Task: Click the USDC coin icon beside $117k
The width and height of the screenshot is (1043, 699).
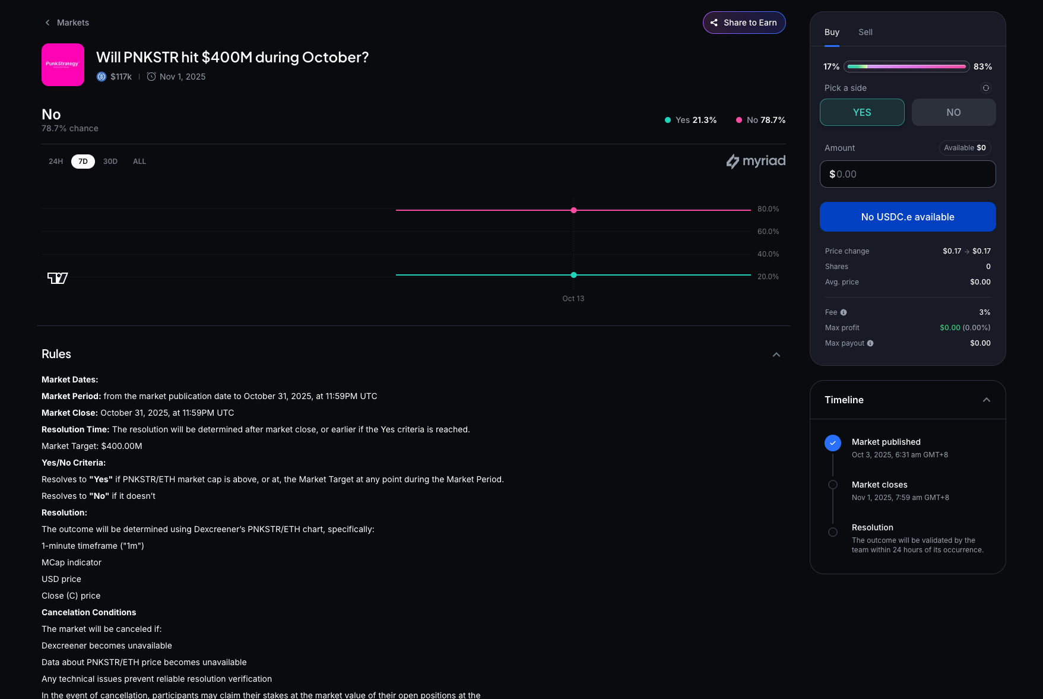Action: 102,77
